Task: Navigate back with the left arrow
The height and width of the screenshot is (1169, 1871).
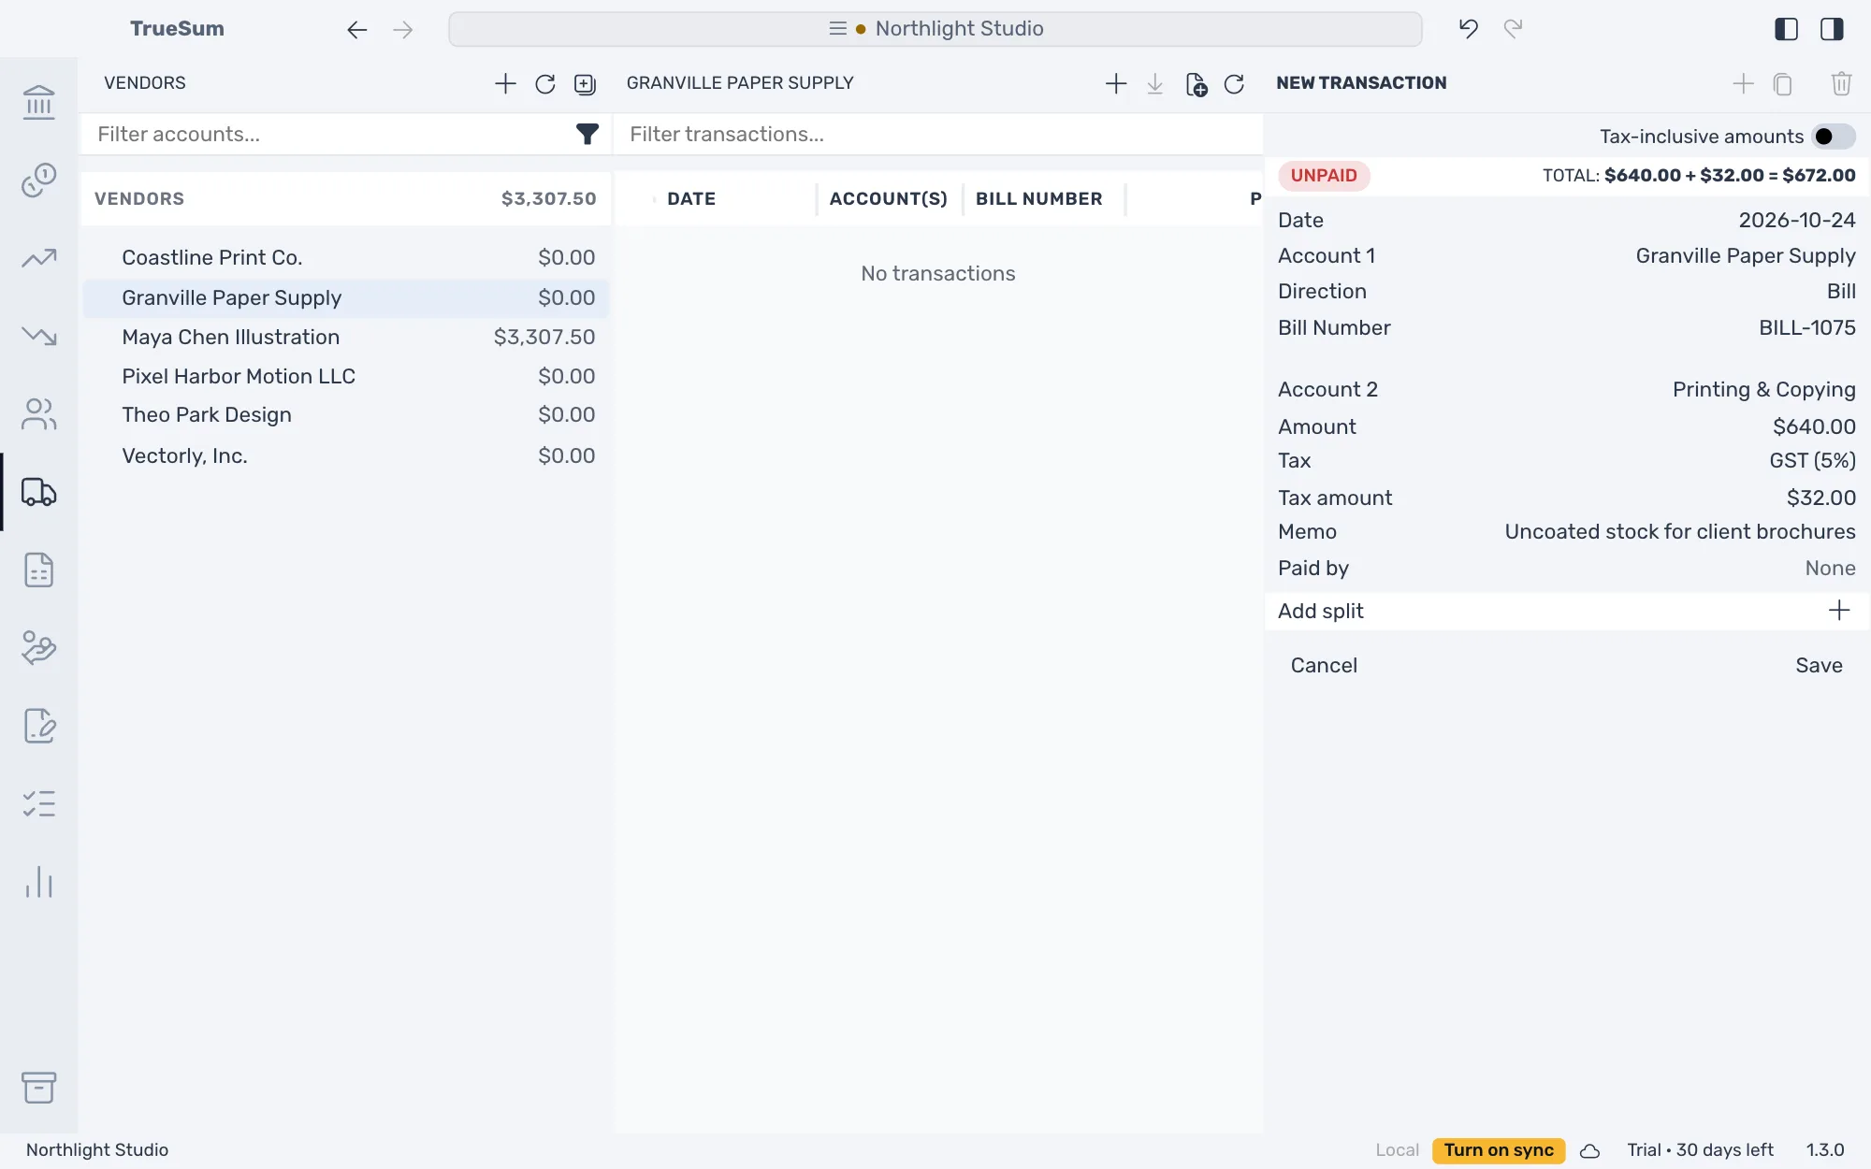Action: (x=356, y=29)
